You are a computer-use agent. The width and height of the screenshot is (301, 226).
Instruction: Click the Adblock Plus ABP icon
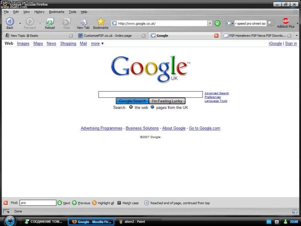point(286,21)
